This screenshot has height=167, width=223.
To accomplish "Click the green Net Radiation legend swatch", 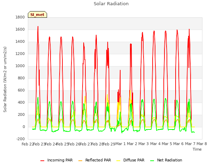I will (152, 161).
